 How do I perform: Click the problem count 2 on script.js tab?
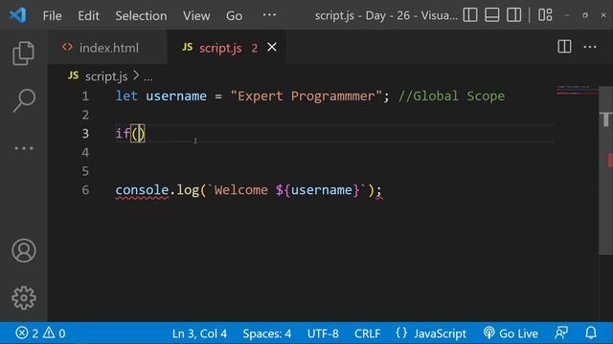pos(255,48)
